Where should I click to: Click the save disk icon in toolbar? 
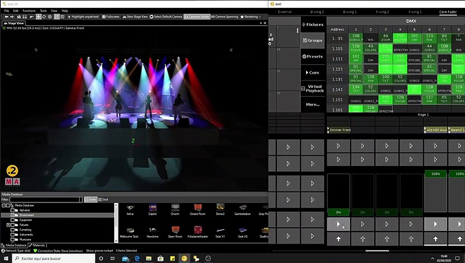coord(24,17)
